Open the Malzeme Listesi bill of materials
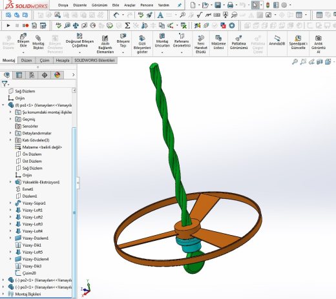The width and height of the screenshot is (336, 299). pyautogui.click(x=218, y=42)
